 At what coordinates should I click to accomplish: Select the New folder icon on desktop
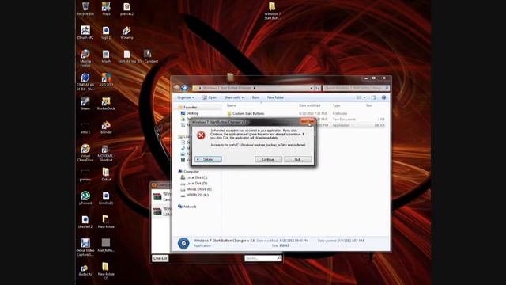point(106,222)
